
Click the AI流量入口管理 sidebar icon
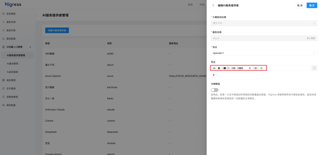coord(3,47)
